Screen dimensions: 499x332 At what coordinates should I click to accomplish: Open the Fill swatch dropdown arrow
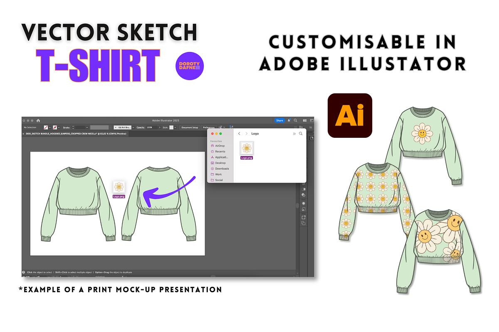pos(50,127)
